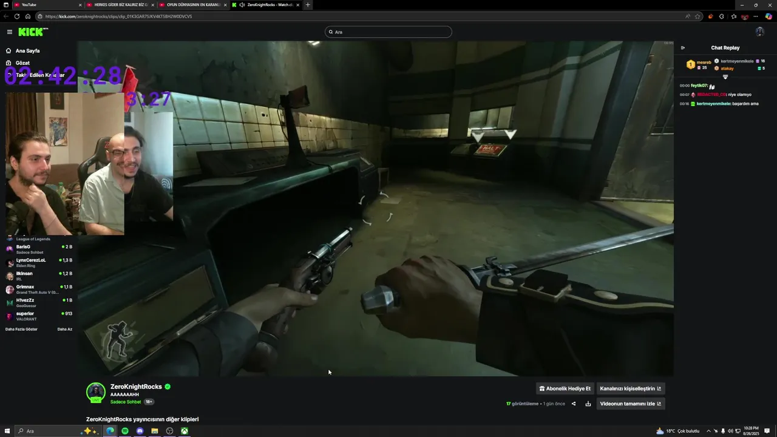Open ZeroKnightRocks channel avatar
This screenshot has width=777, height=437.
coord(96,393)
